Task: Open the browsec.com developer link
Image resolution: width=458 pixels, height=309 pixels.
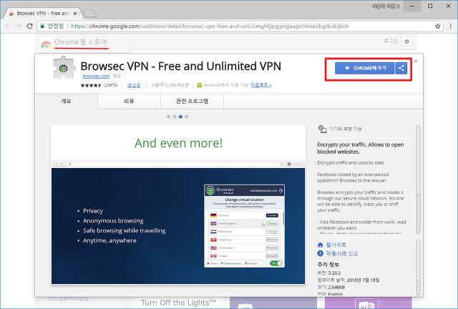Action: pos(96,77)
